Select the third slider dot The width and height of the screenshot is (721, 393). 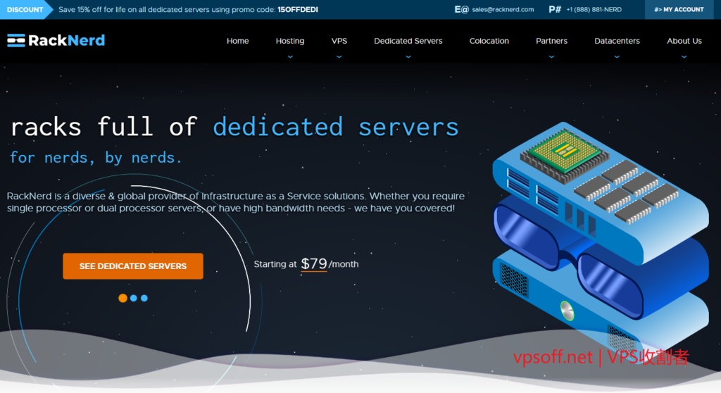click(144, 298)
